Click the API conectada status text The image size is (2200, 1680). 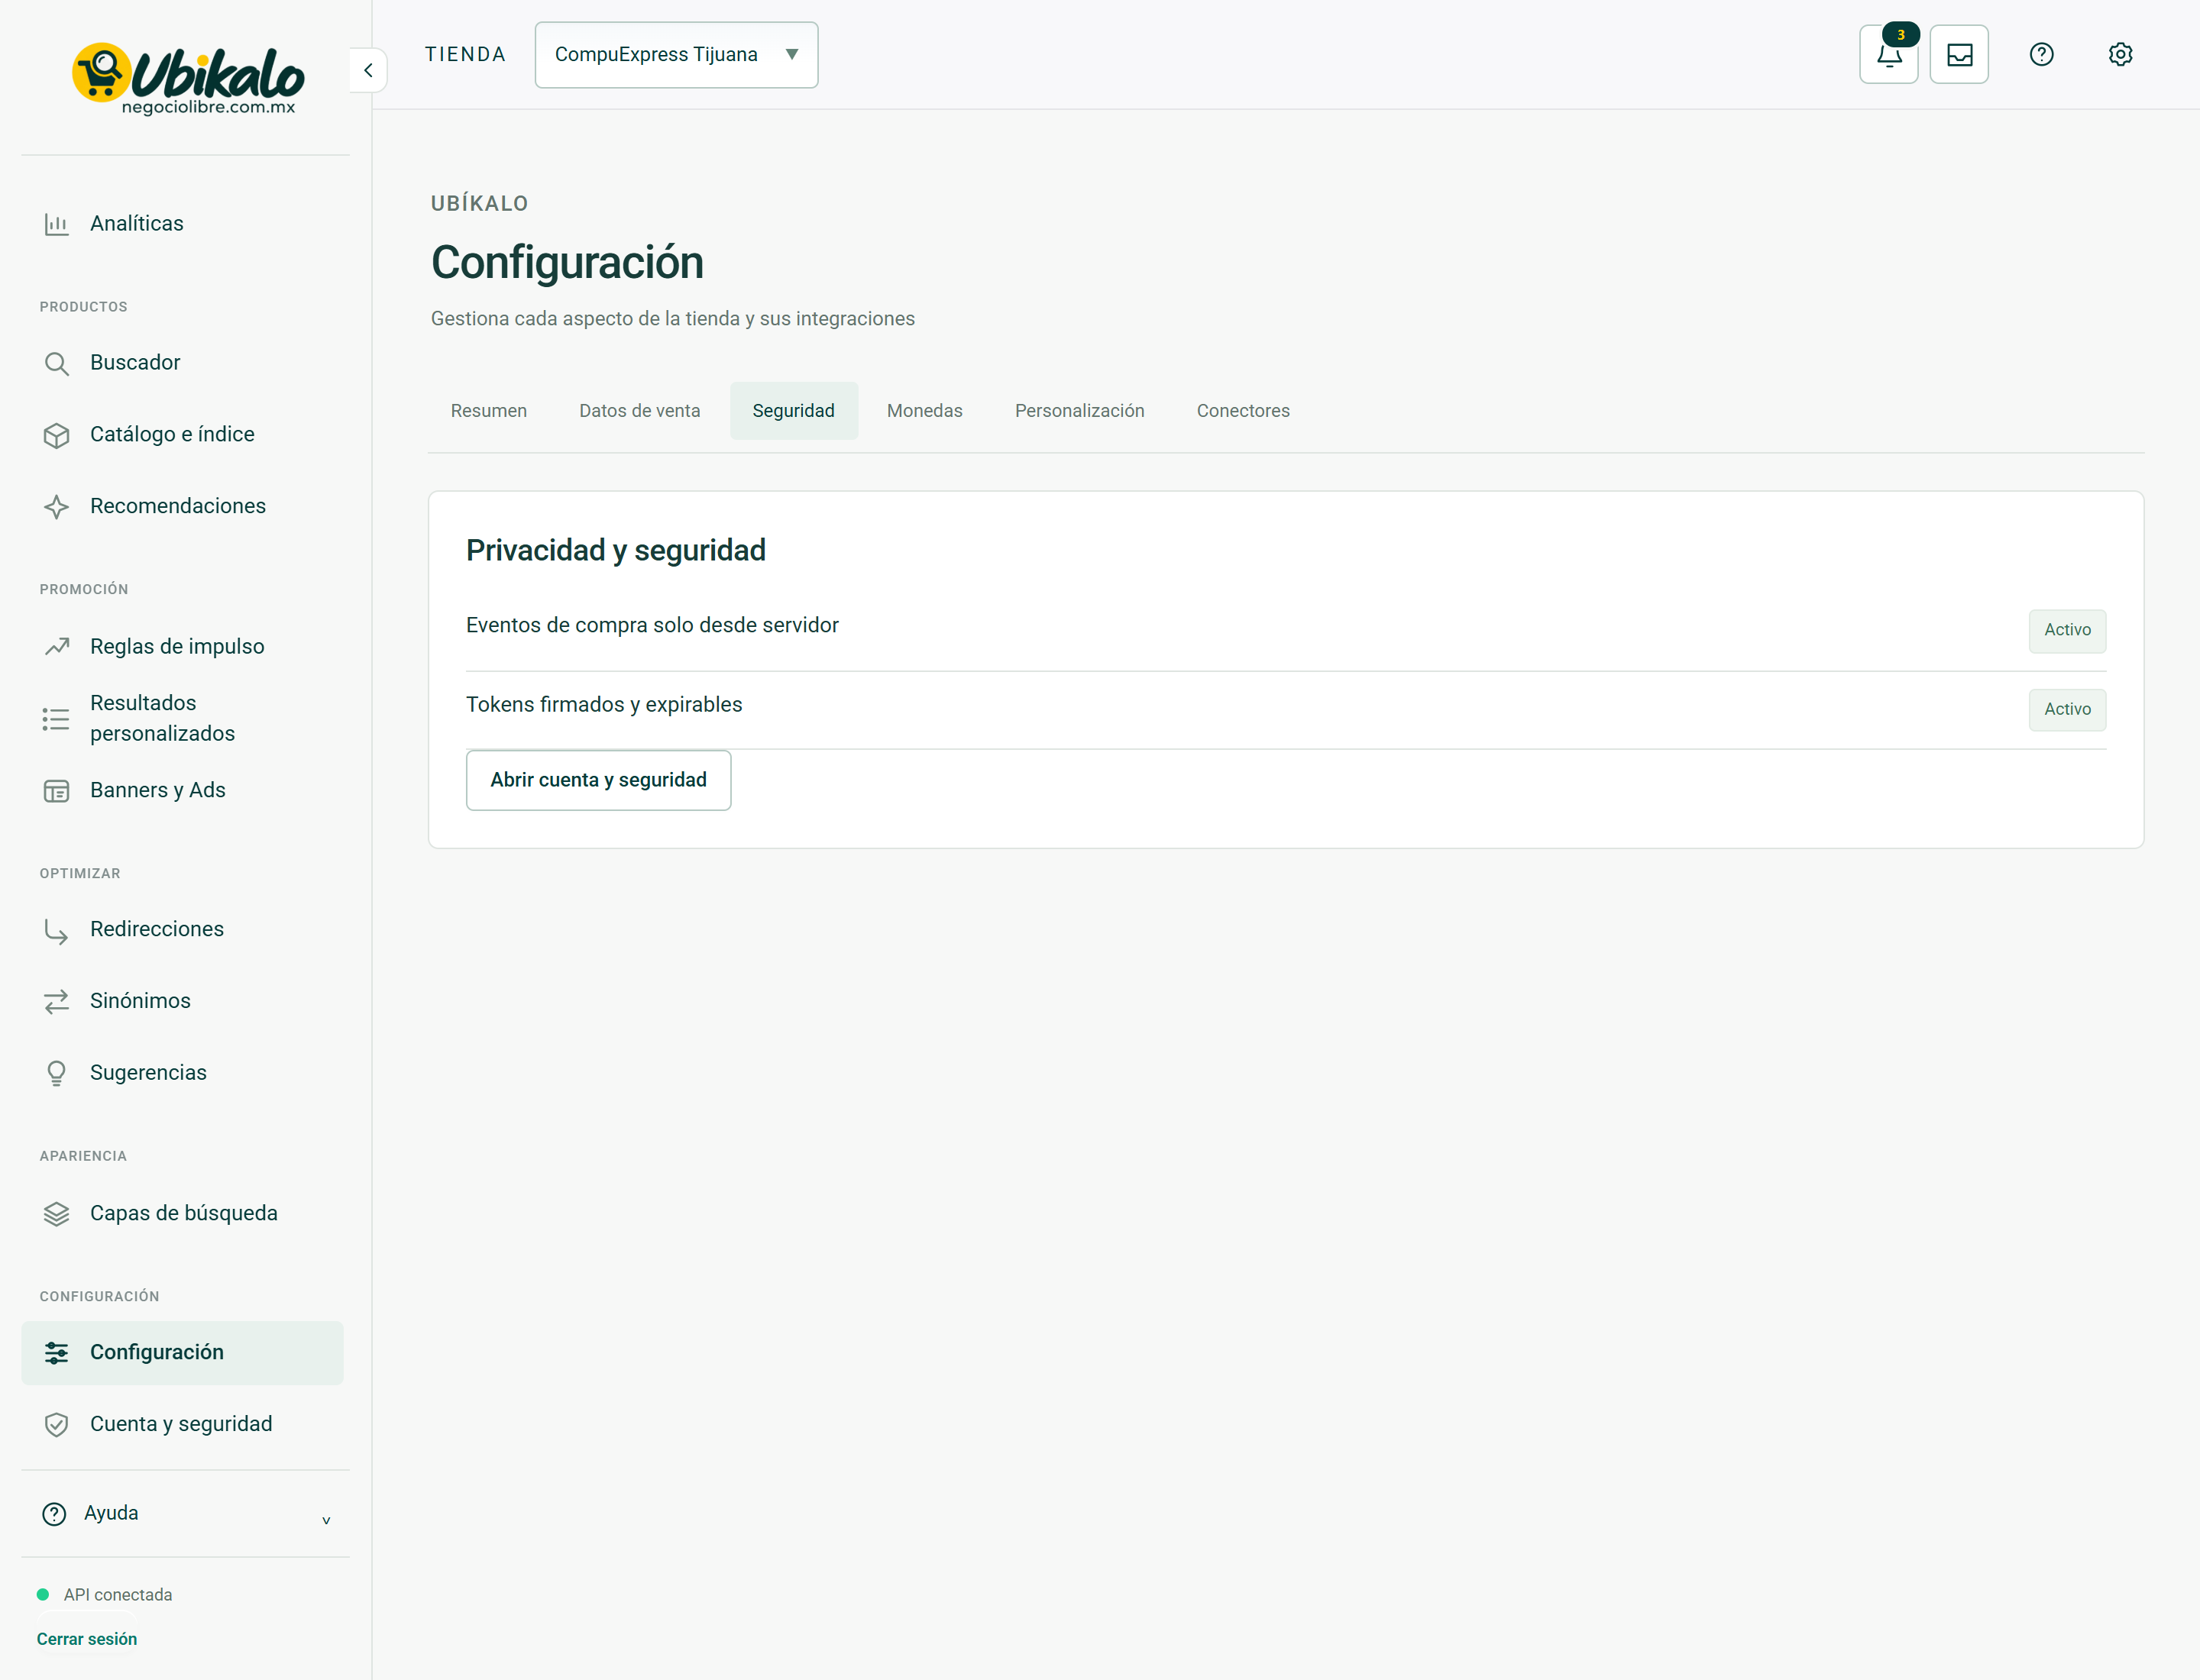coord(118,1595)
